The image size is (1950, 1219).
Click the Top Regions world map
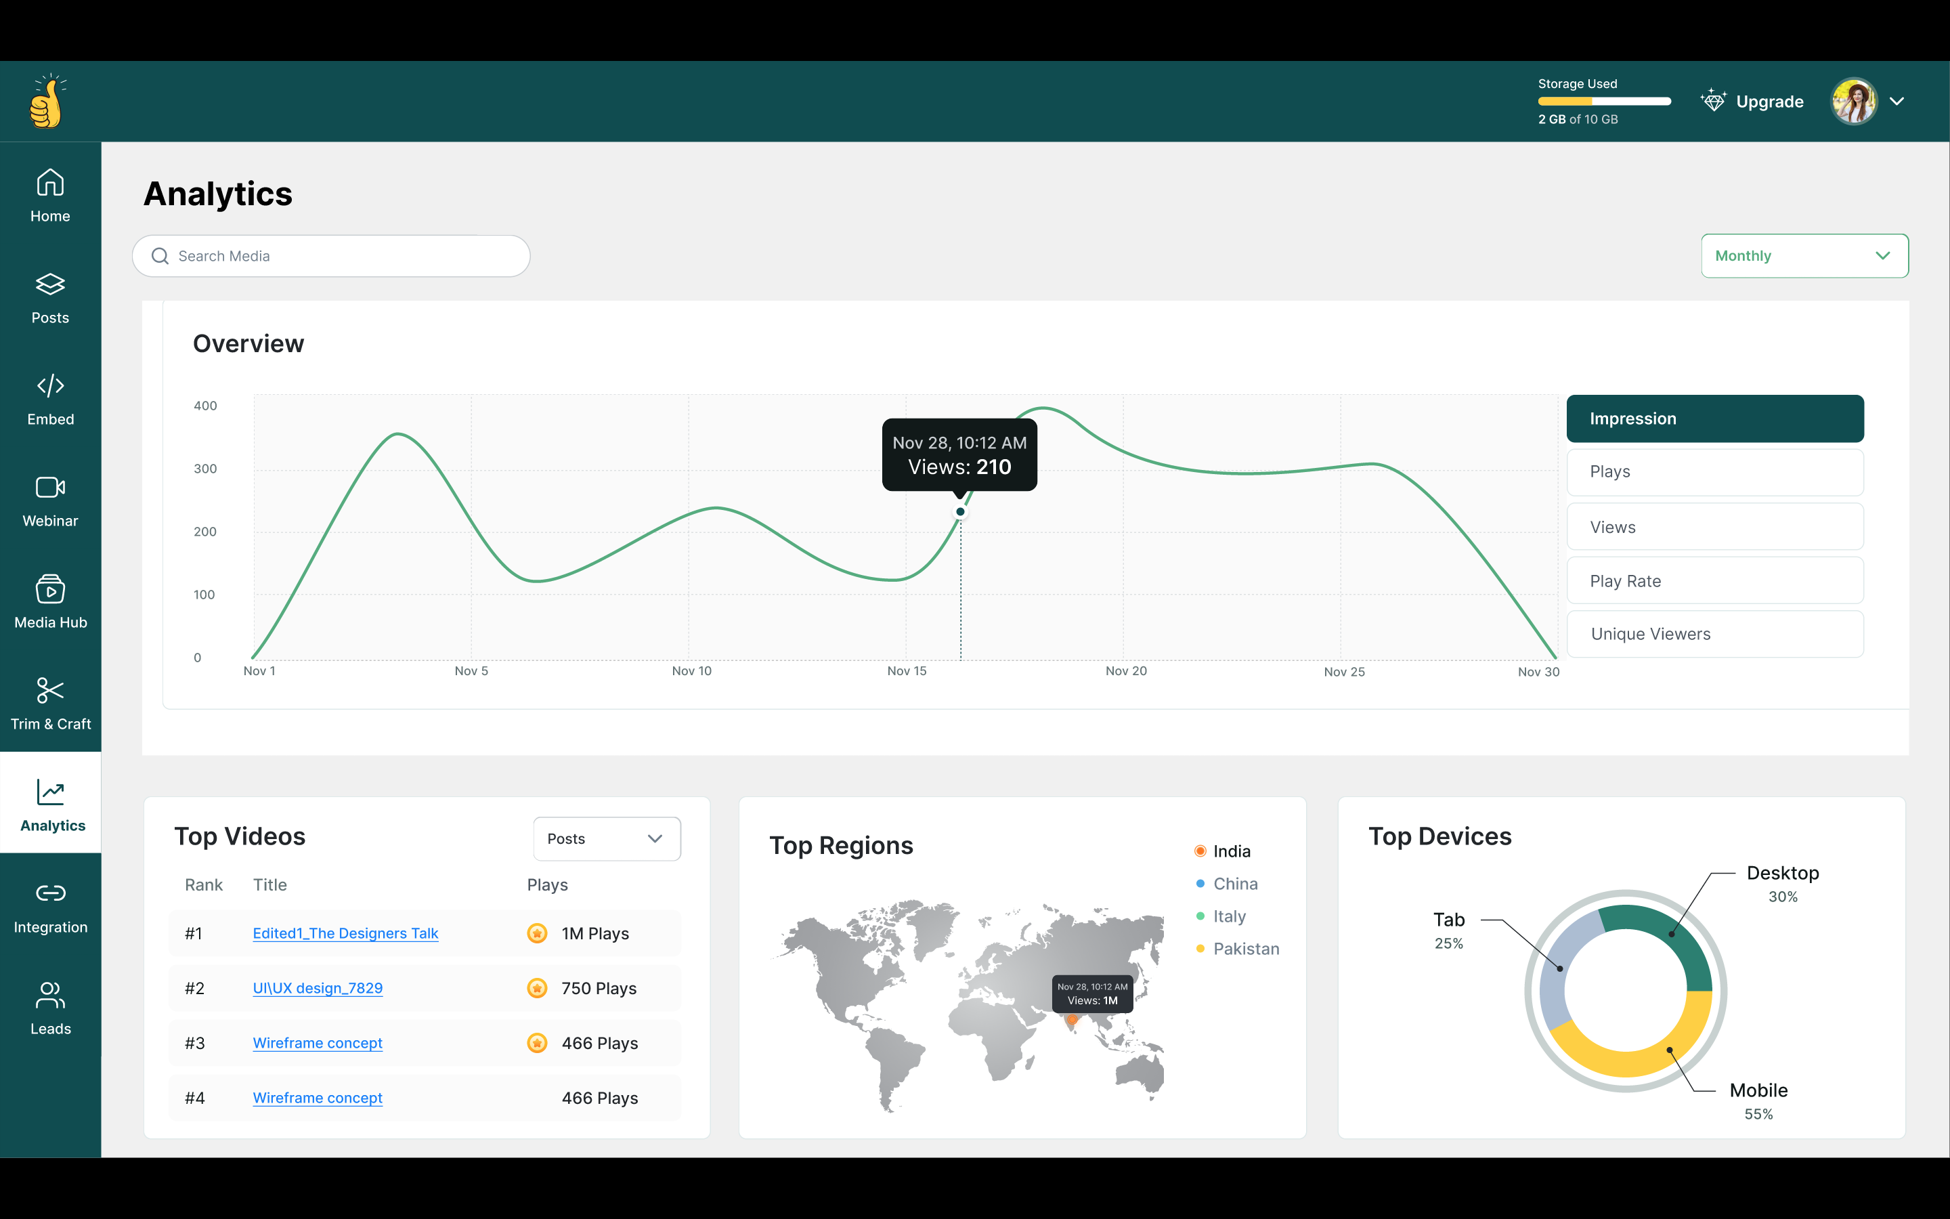967,1006
